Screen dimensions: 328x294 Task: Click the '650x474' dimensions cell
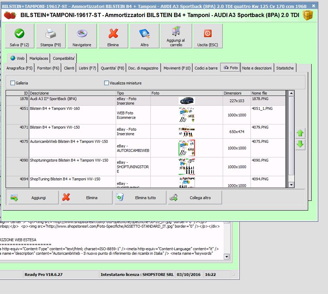[237, 132]
